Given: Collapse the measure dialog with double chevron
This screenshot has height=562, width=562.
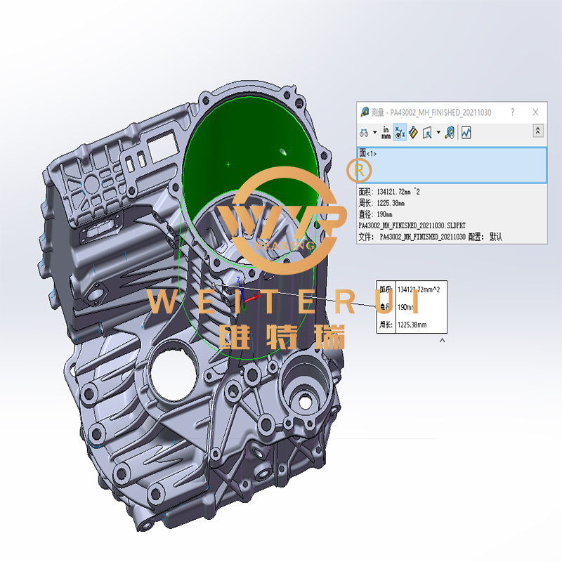Looking at the screenshot, I should pyautogui.click(x=538, y=131).
